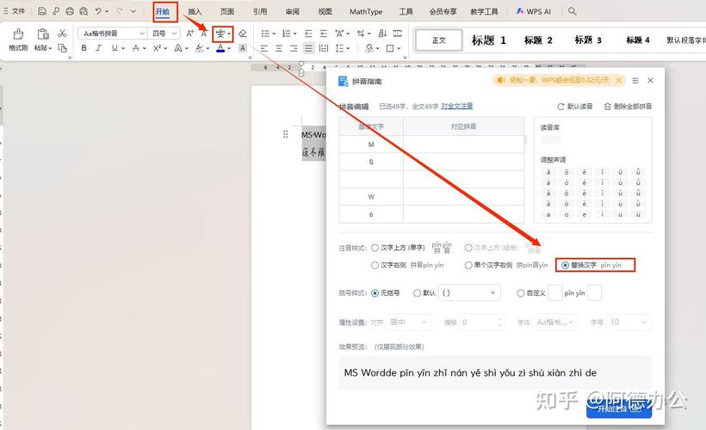Click the Cut scissors icon
This screenshot has height=430, width=706.
click(x=62, y=33)
